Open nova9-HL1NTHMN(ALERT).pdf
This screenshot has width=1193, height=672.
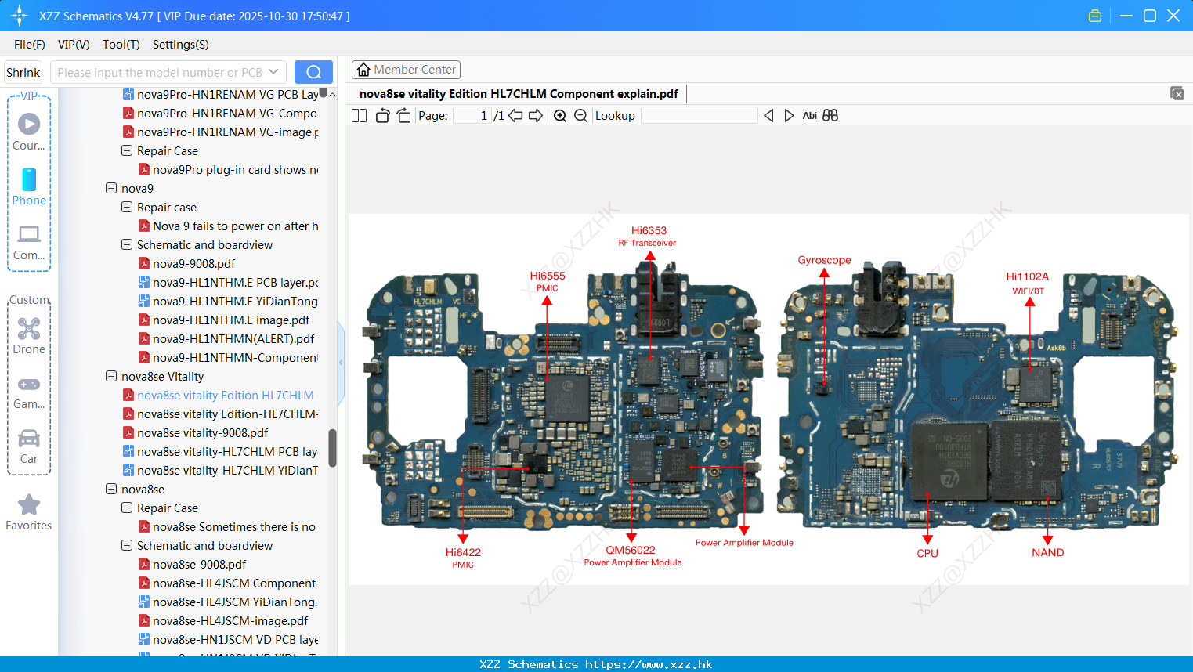(226, 338)
